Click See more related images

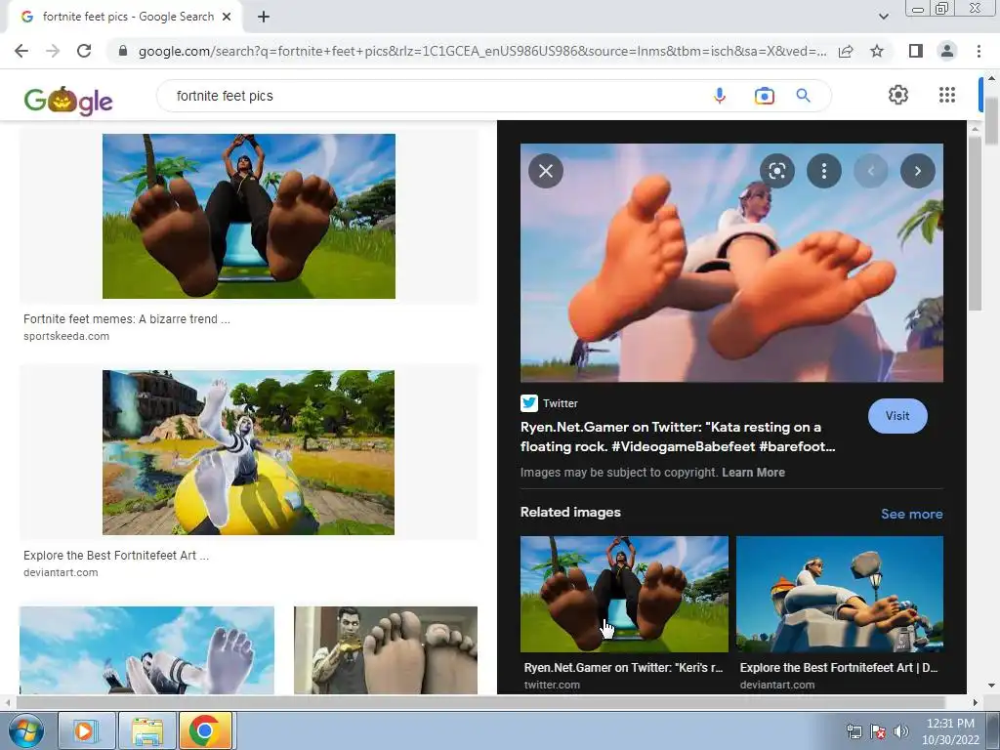(911, 514)
